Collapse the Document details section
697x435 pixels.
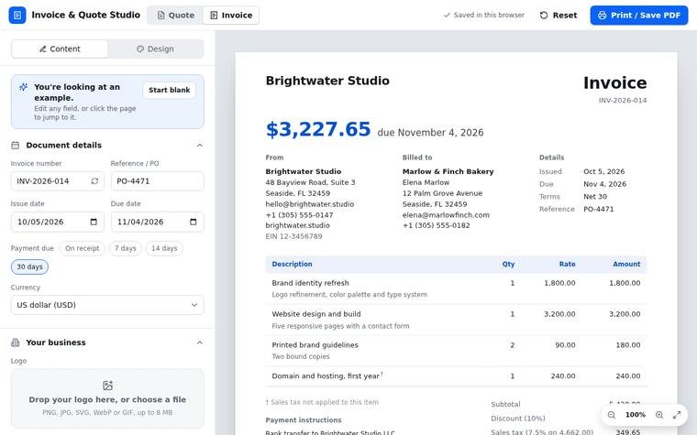pos(200,145)
